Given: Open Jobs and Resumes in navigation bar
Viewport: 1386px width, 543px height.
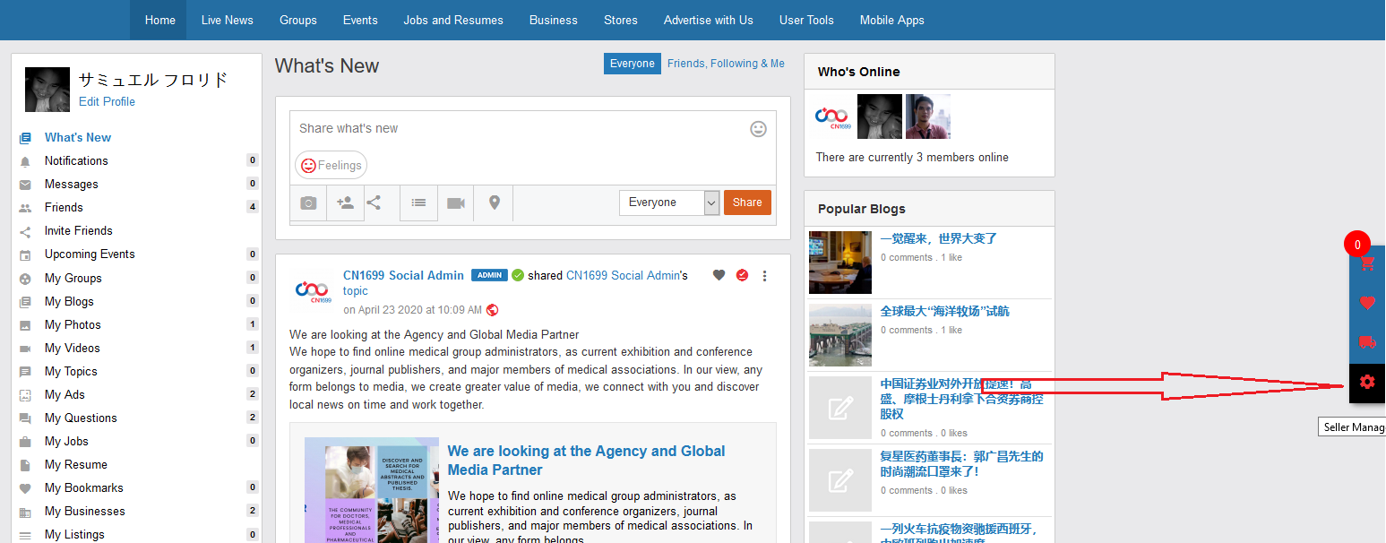Looking at the screenshot, I should click(x=453, y=20).
